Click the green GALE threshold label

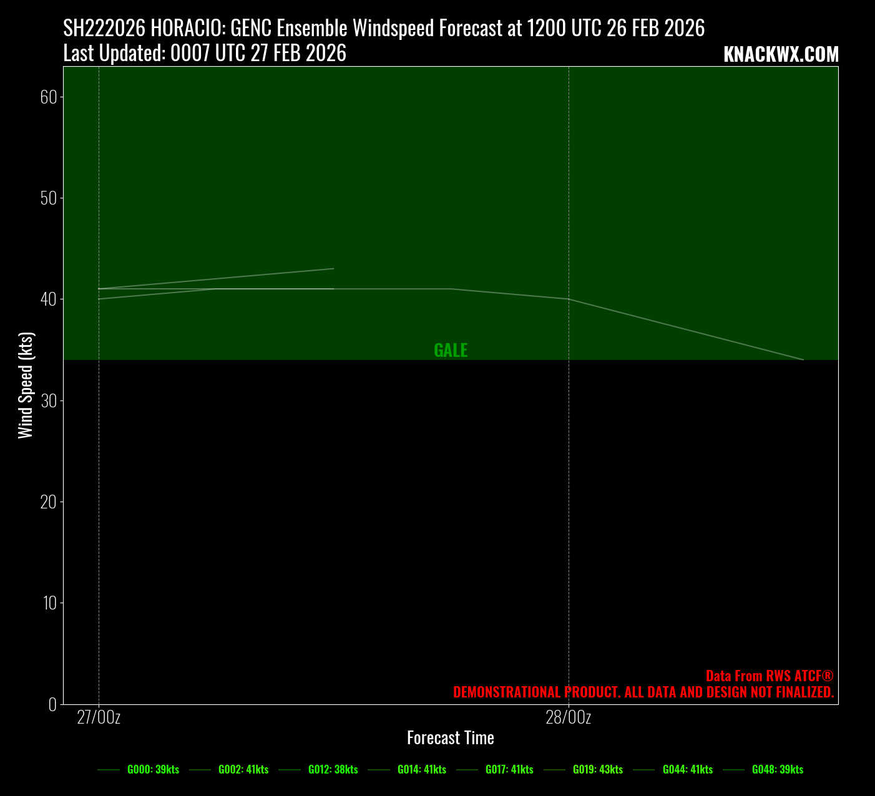(x=451, y=351)
